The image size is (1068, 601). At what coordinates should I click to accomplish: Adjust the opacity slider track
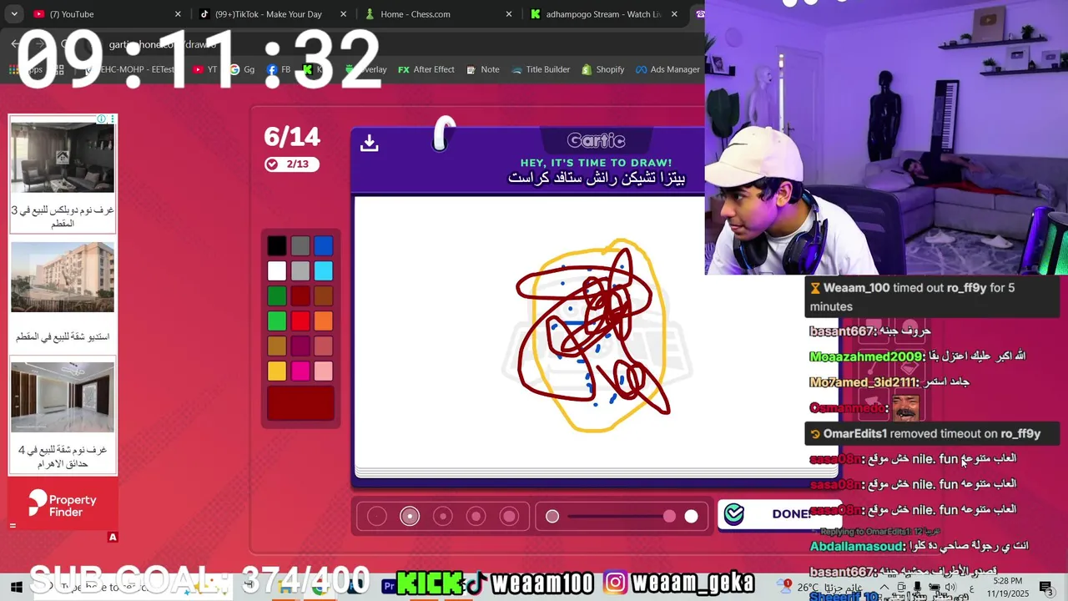622,517
